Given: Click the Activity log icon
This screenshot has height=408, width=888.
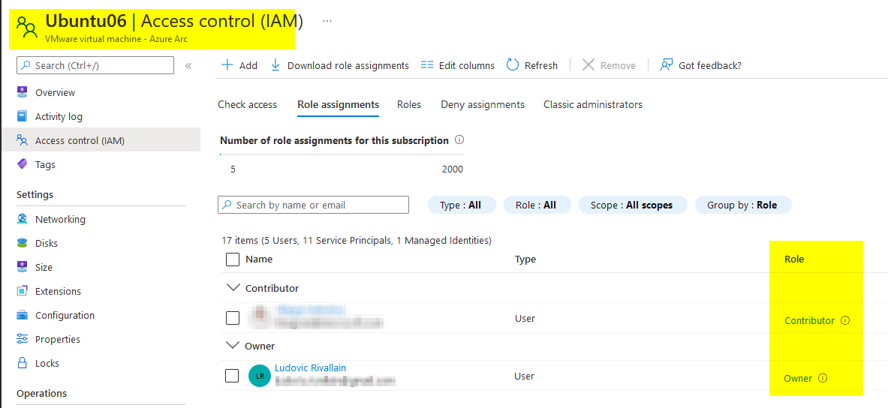Looking at the screenshot, I should point(22,116).
